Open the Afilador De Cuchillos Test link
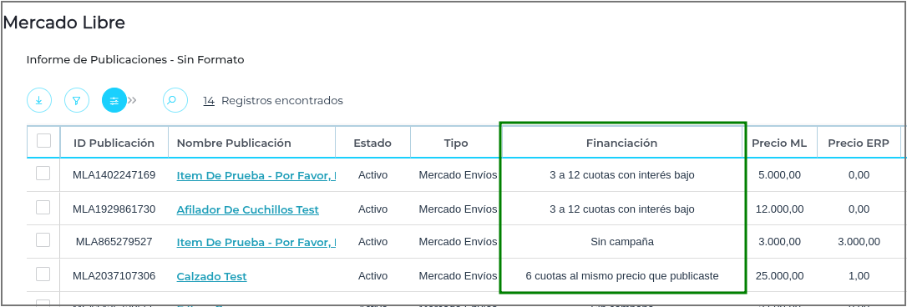The image size is (907, 307). pyautogui.click(x=247, y=210)
